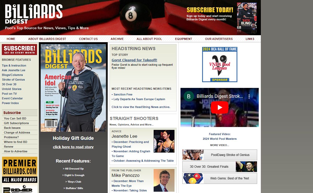313x193 pixels.
Task: Click Mike Panozzo's portrait photo
Action: point(164,180)
